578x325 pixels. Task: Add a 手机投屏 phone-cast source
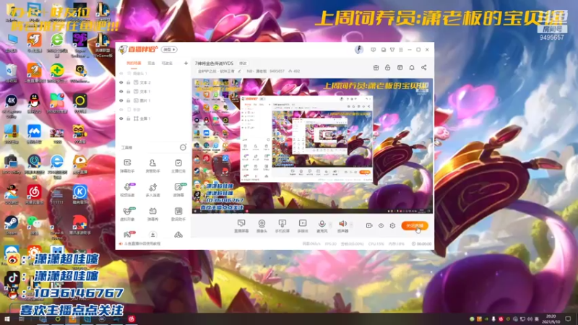[282, 226]
